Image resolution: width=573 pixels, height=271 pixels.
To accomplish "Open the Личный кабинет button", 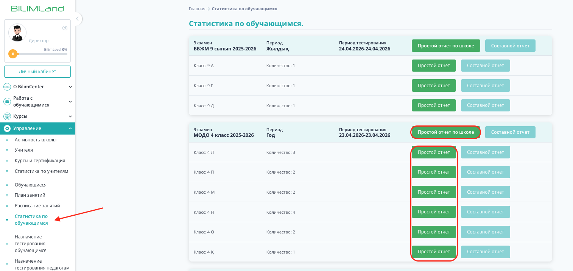I will [x=37, y=72].
